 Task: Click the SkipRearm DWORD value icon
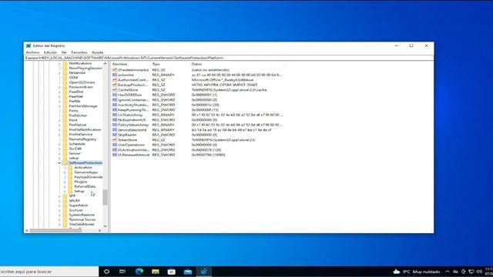click(x=115, y=135)
